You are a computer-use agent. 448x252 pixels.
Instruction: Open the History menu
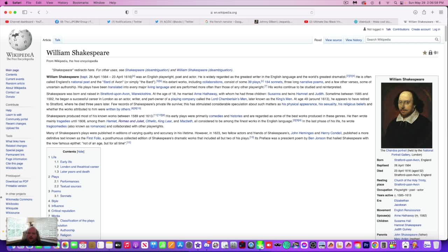63,2
